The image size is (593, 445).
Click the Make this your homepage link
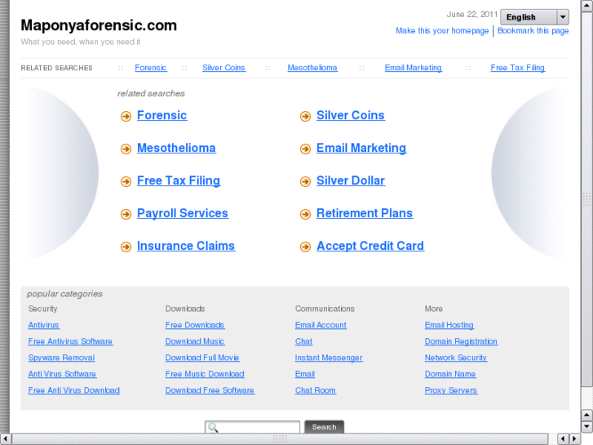point(442,31)
